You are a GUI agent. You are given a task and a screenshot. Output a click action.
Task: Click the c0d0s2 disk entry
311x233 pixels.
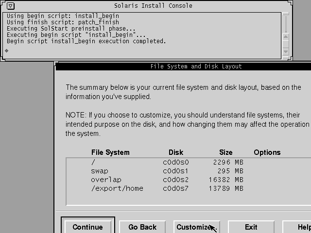(175, 180)
